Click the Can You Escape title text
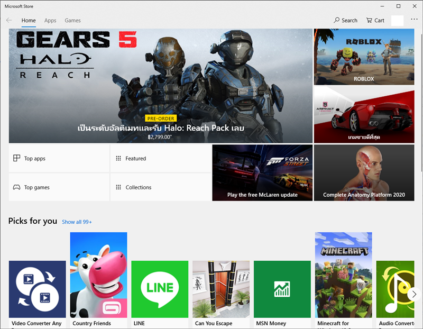This screenshot has width=423, height=329. [x=214, y=323]
